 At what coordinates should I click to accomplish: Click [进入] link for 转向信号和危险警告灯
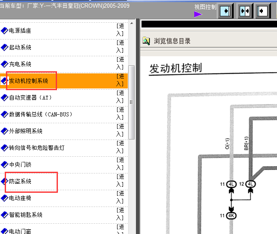[x=120, y=147]
